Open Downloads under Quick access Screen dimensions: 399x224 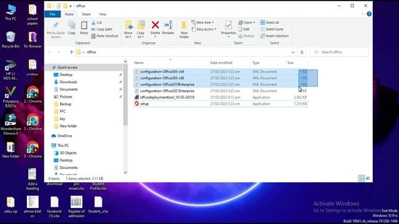coord(68,82)
